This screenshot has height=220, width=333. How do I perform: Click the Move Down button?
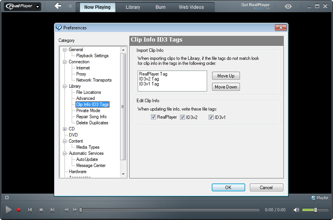(x=226, y=87)
